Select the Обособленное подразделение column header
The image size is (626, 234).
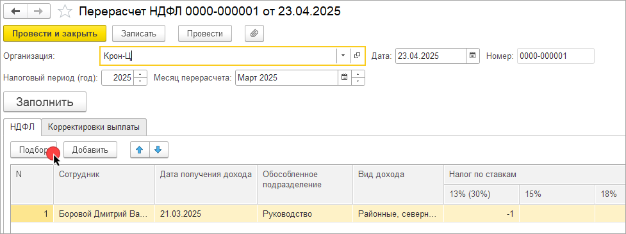click(305, 185)
